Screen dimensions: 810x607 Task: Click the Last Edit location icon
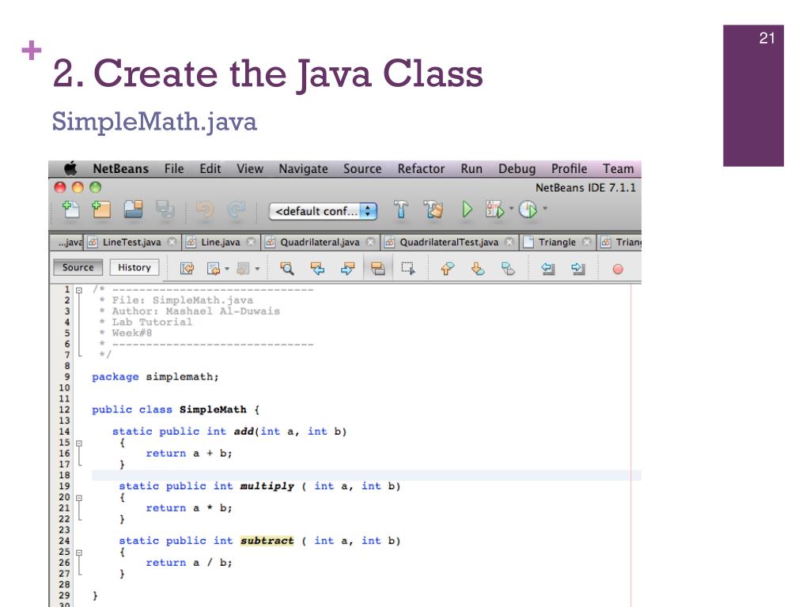(x=187, y=269)
